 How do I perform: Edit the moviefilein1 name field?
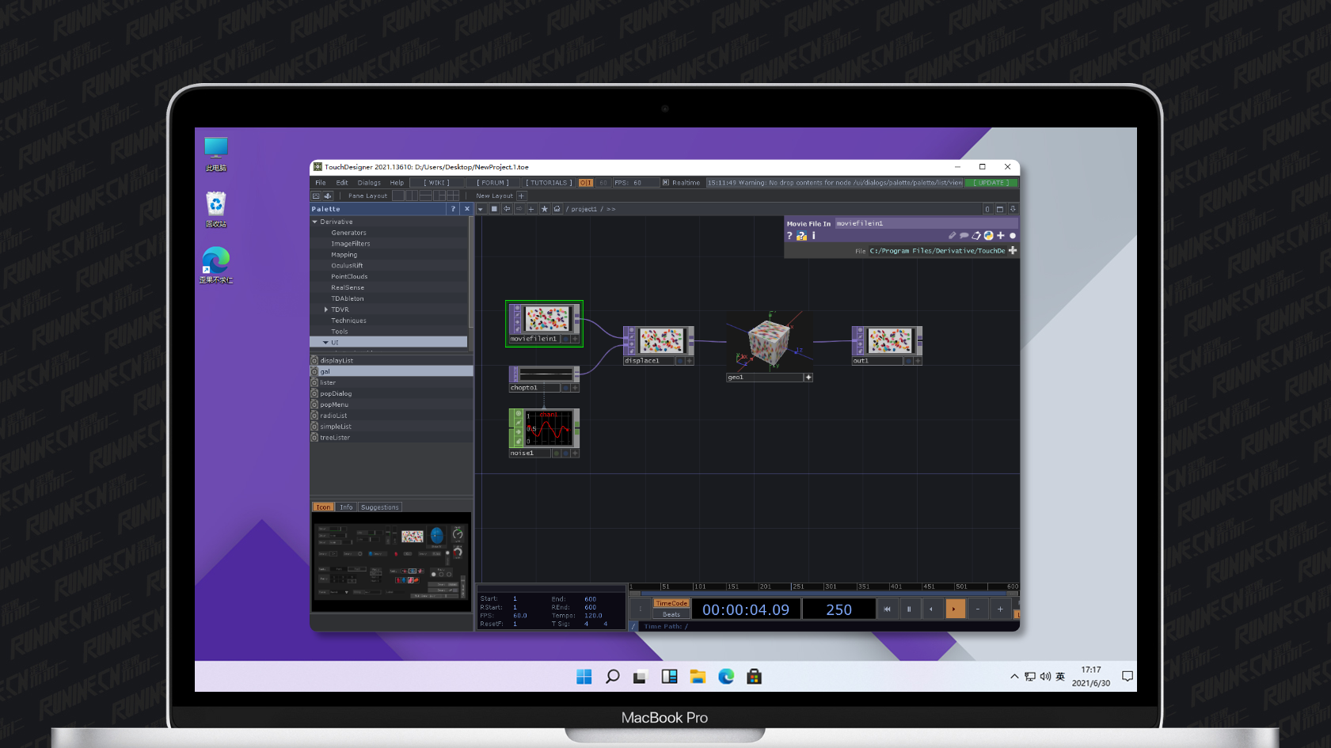click(926, 223)
